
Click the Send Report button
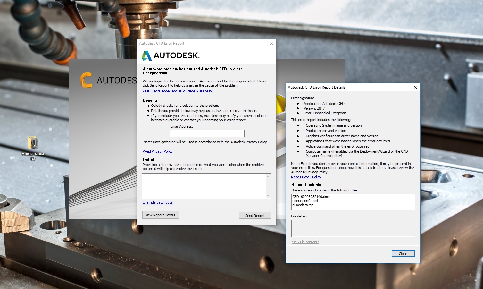click(255, 216)
